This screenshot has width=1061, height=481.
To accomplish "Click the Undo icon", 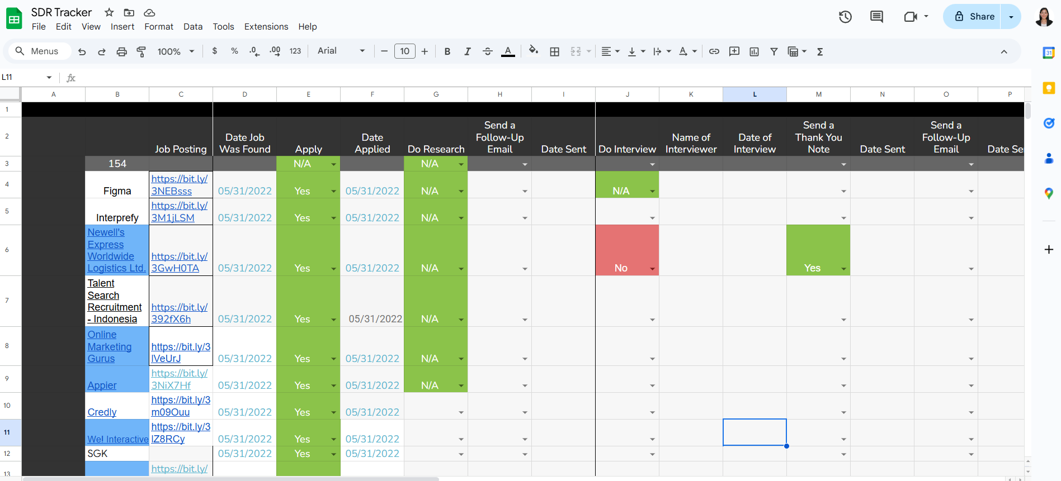I will pos(82,51).
